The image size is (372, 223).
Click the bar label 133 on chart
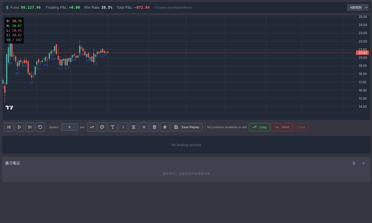[x=95, y=64]
